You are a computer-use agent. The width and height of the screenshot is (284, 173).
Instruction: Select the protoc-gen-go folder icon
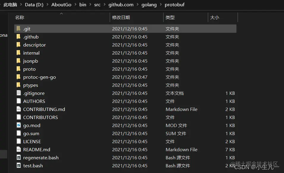click(18, 77)
